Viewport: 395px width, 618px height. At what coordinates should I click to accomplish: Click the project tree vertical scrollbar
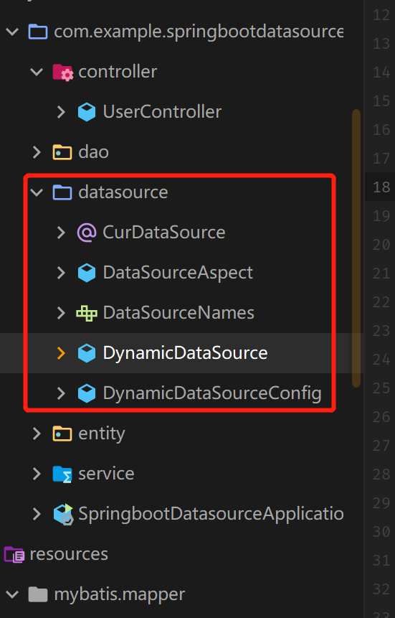(x=356, y=248)
